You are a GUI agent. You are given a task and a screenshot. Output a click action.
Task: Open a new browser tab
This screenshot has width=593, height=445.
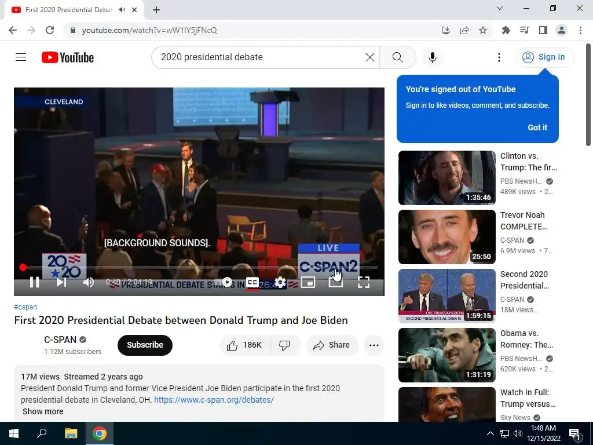156,10
